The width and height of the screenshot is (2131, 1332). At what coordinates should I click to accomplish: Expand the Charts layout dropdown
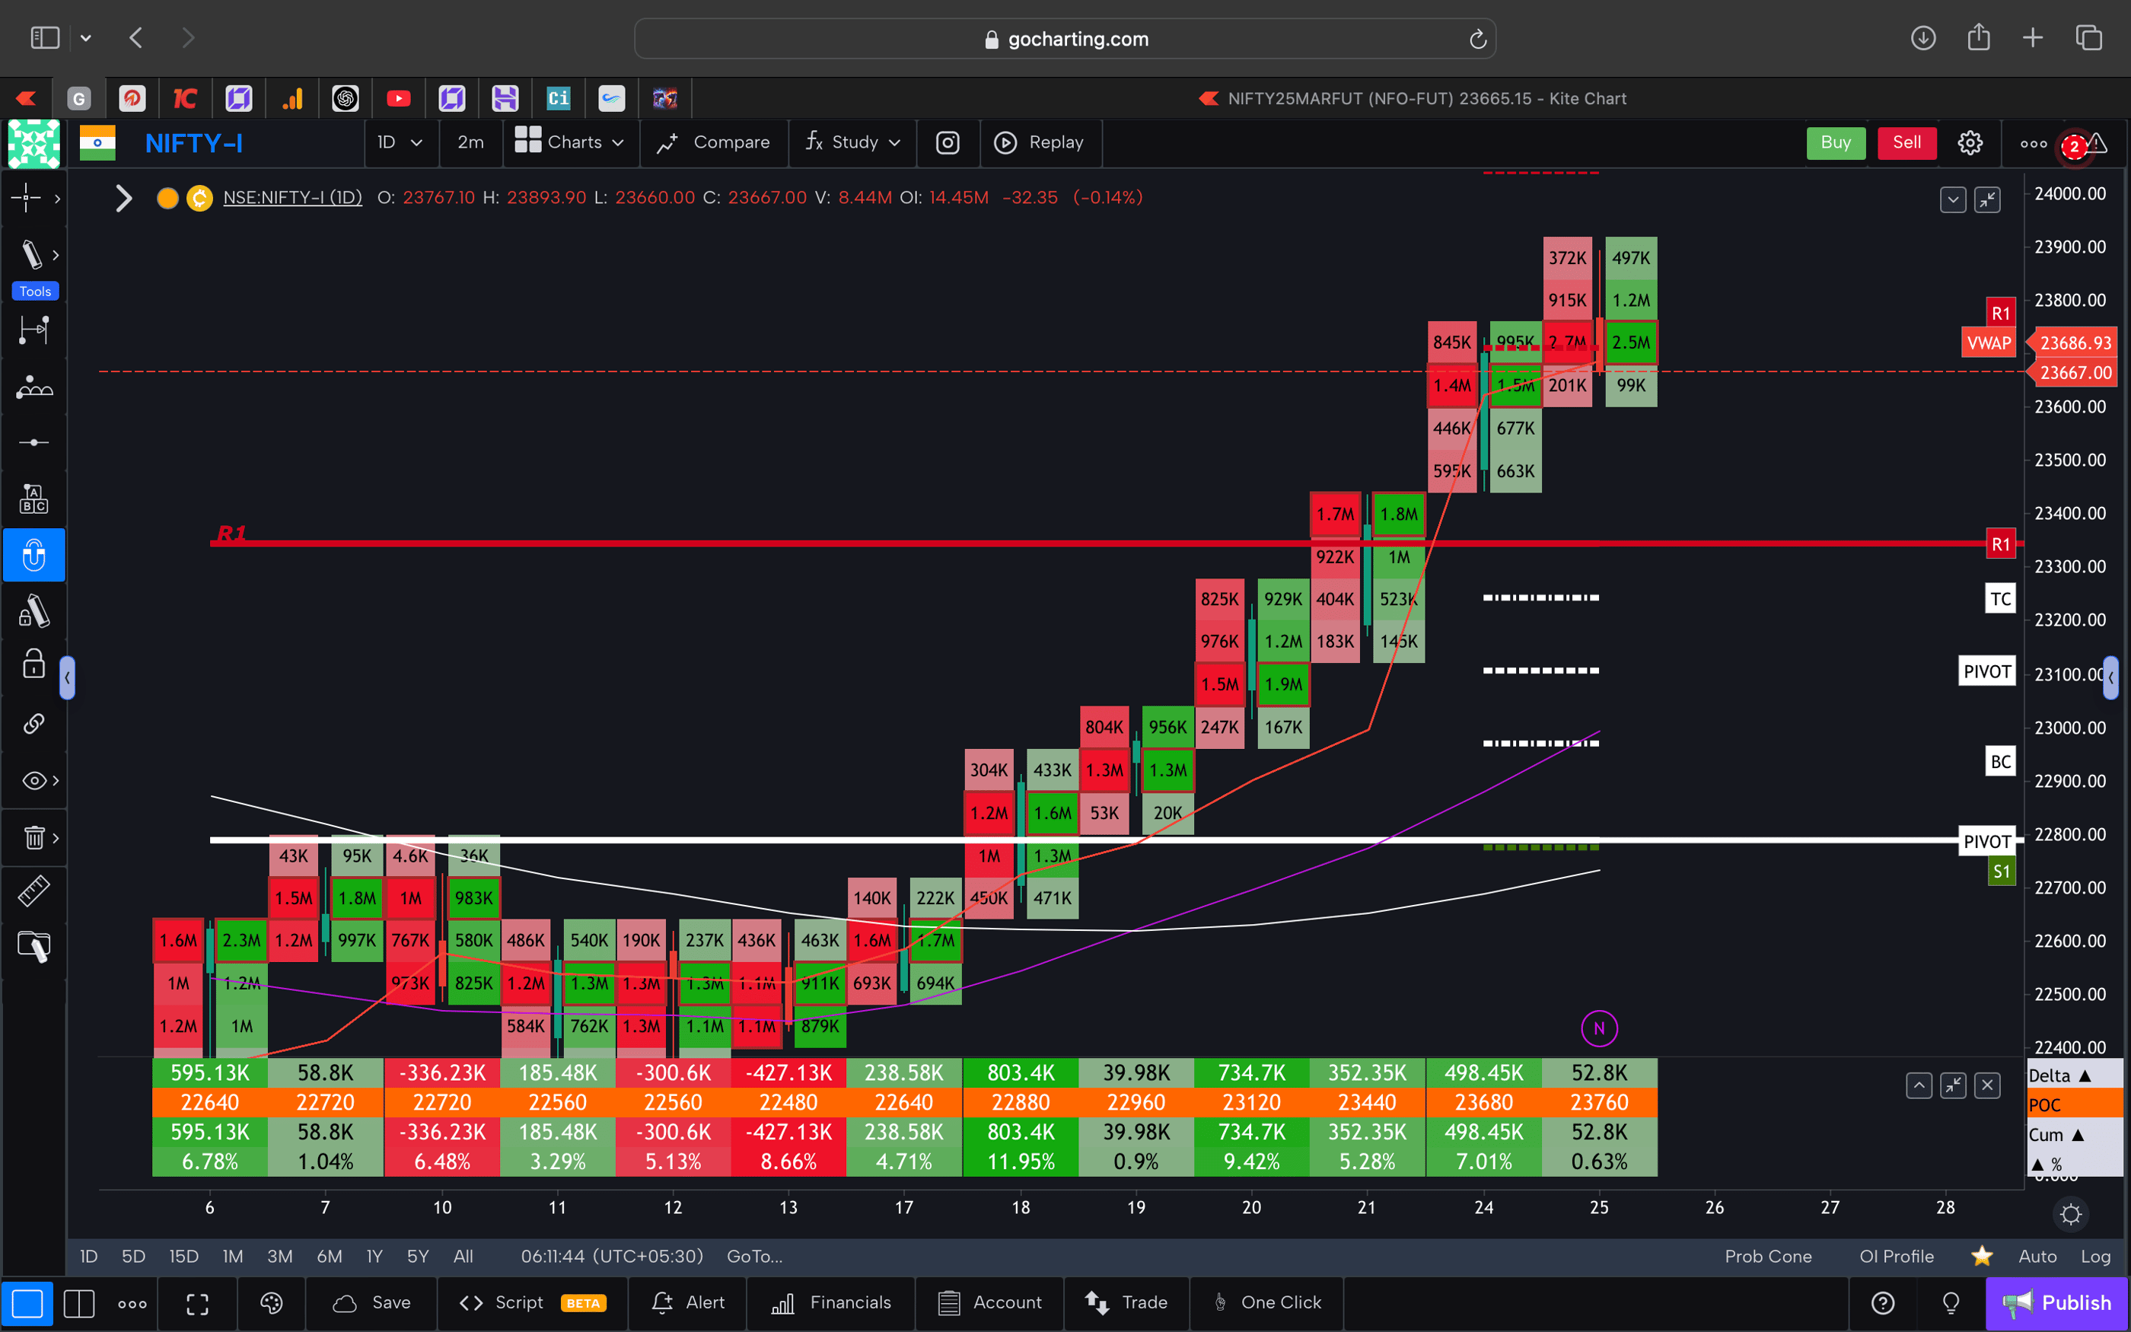tap(570, 142)
